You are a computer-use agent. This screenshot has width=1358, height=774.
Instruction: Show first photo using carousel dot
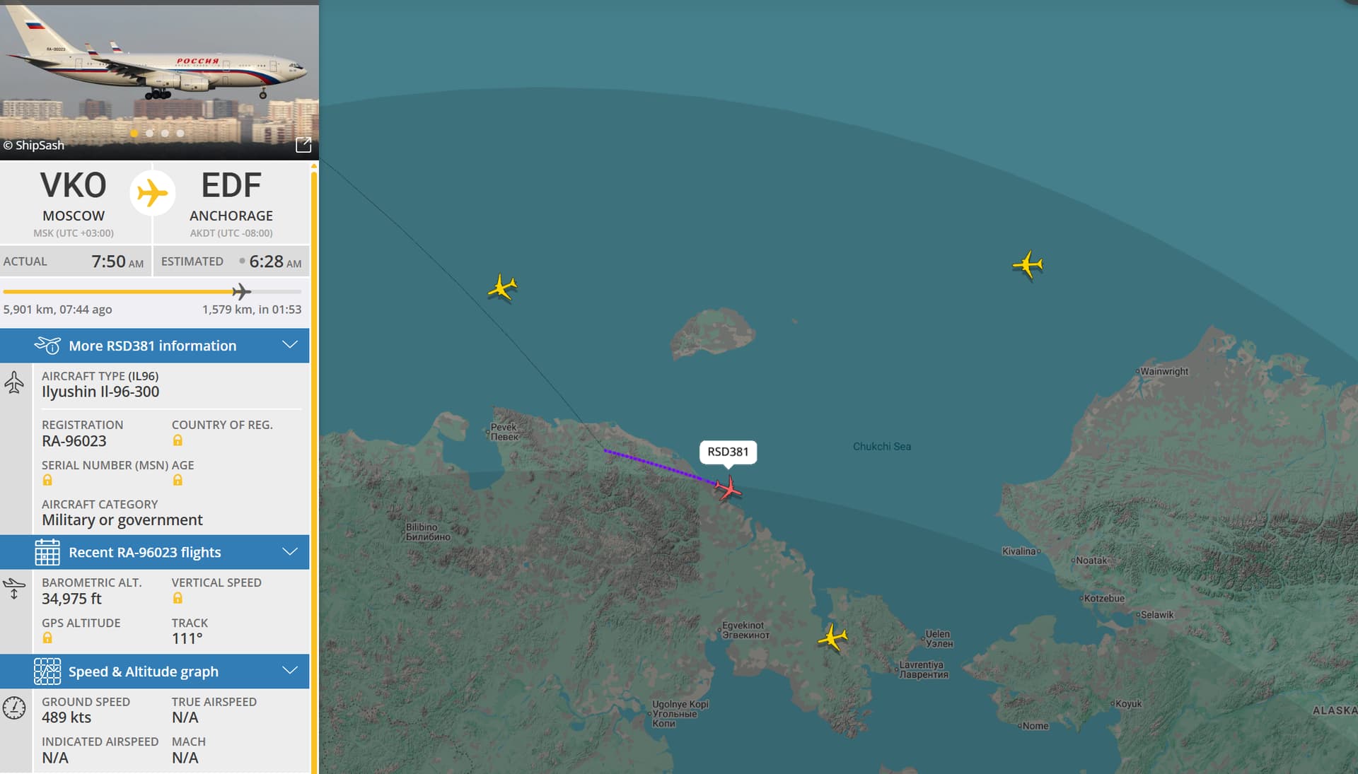coord(134,133)
